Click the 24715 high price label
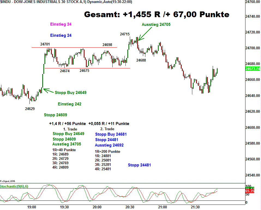 (125, 34)
